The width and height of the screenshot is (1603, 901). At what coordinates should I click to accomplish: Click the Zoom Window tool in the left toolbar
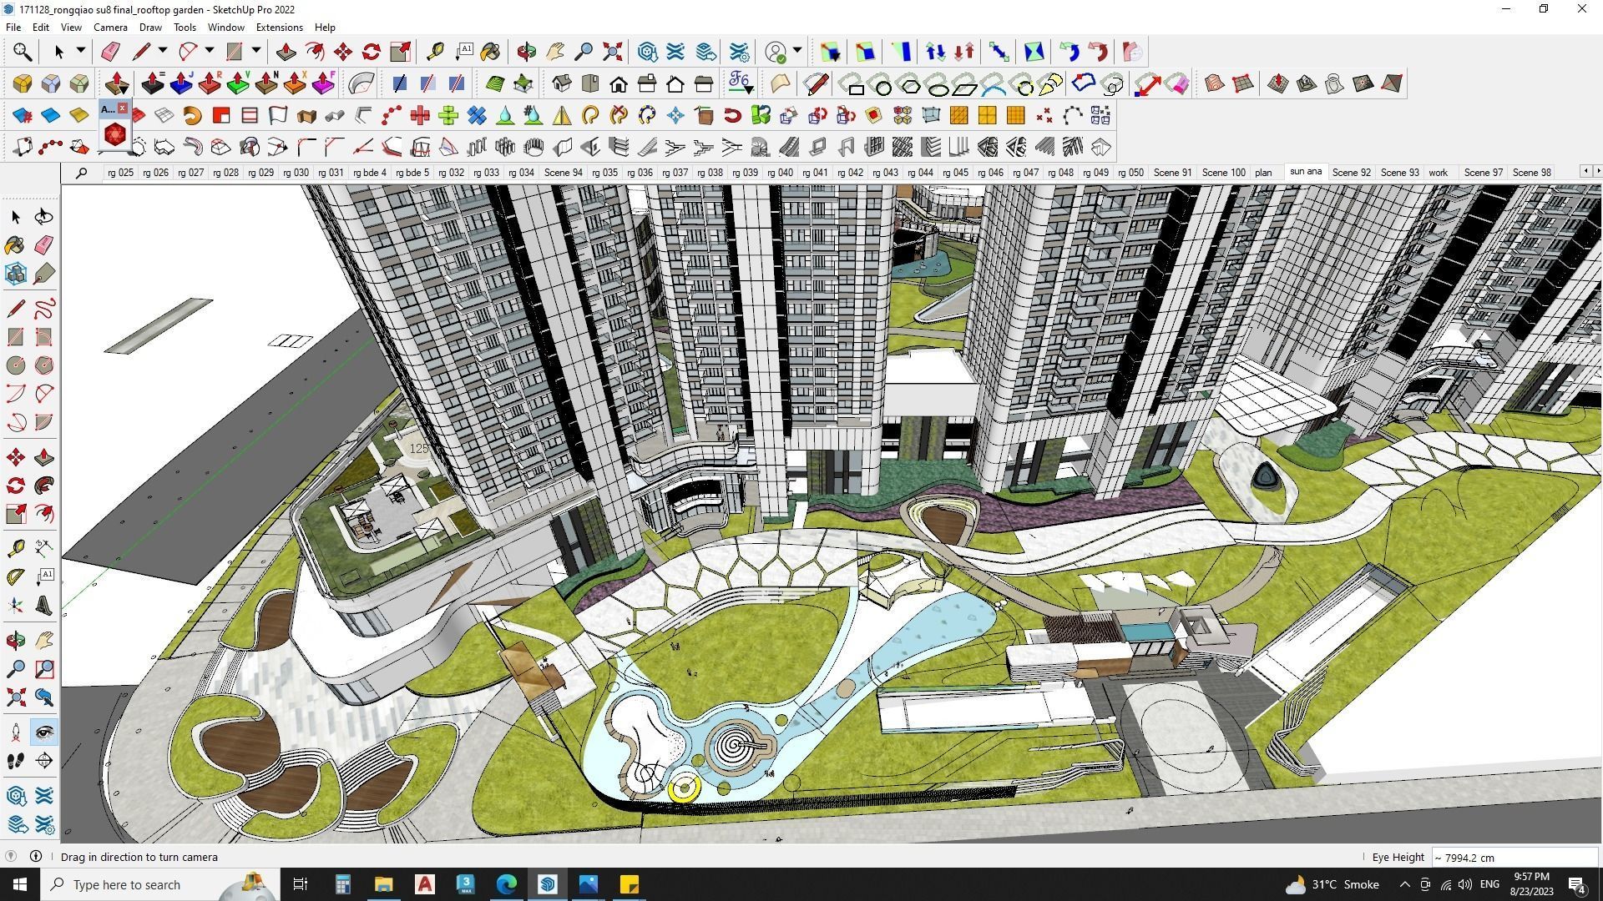pyautogui.click(x=44, y=669)
